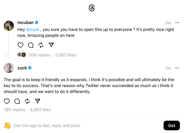The image size is (191, 133).
Task: Click the Threads logo at top
Action: tap(92, 8)
